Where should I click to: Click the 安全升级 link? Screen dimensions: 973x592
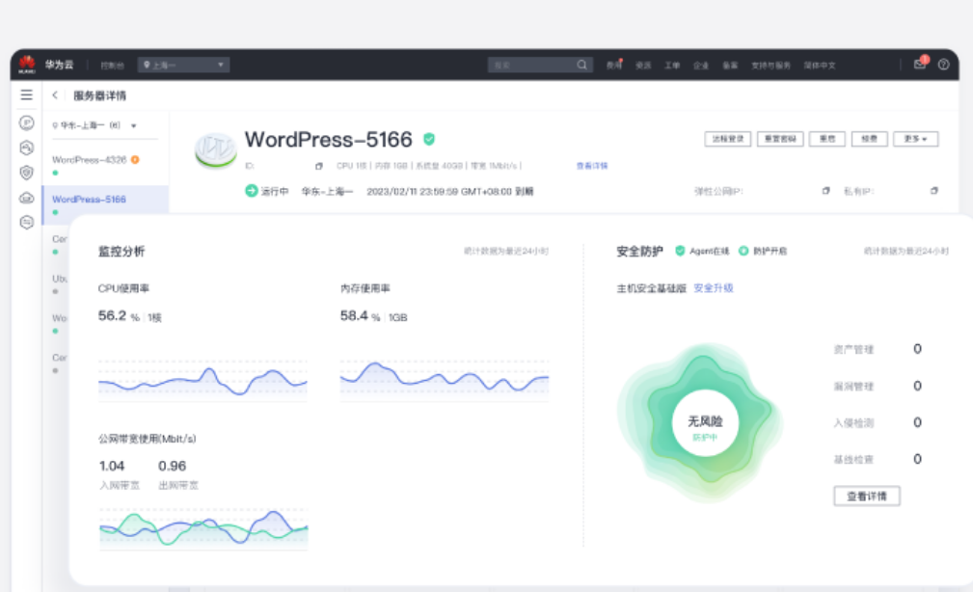click(713, 288)
